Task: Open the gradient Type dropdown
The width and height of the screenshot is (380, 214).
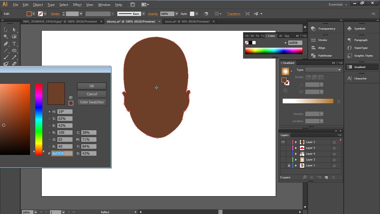Action: tap(323, 70)
